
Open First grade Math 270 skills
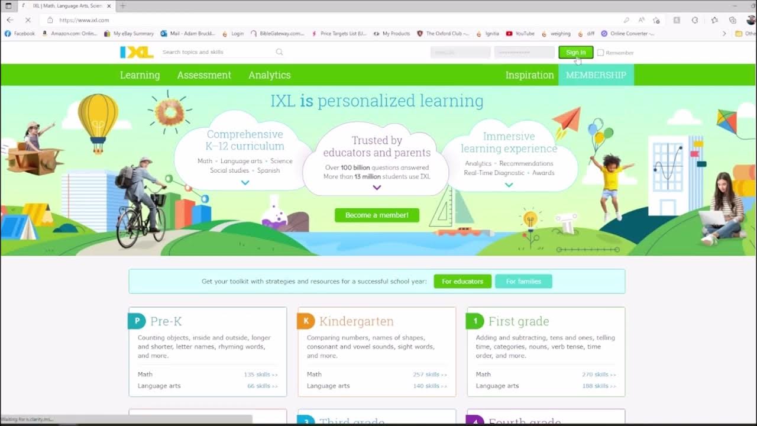point(599,375)
